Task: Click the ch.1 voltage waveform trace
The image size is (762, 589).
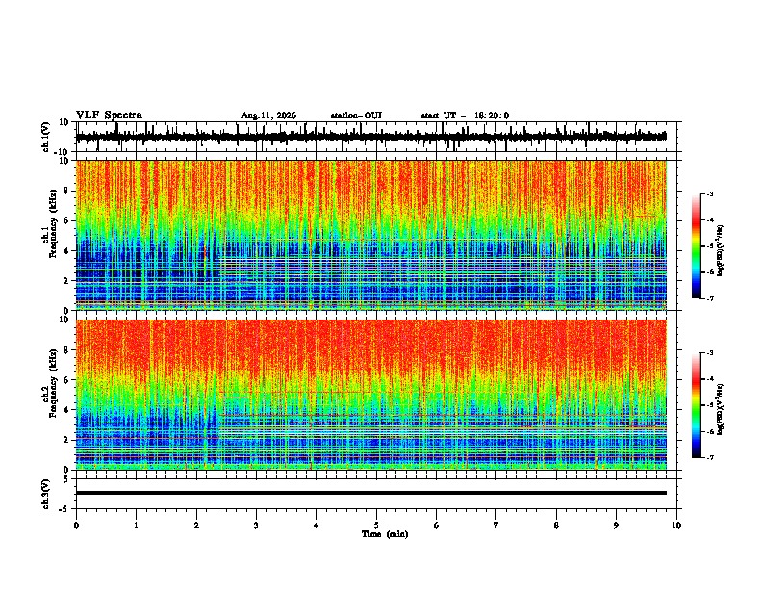Action: 370,137
